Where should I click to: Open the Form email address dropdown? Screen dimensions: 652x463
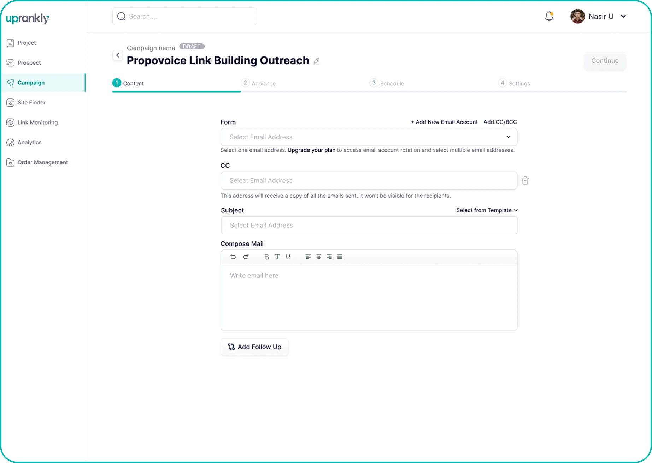[369, 137]
